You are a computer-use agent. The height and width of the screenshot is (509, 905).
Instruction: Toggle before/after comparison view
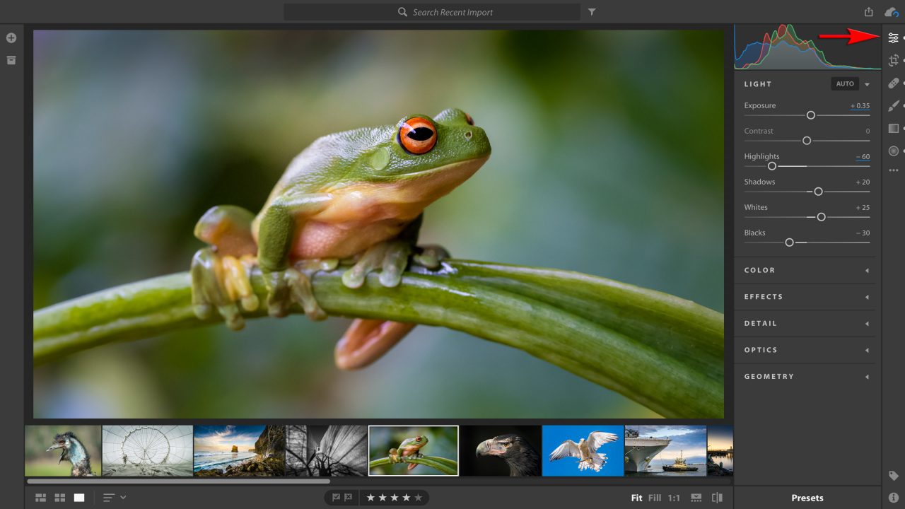tap(718, 497)
